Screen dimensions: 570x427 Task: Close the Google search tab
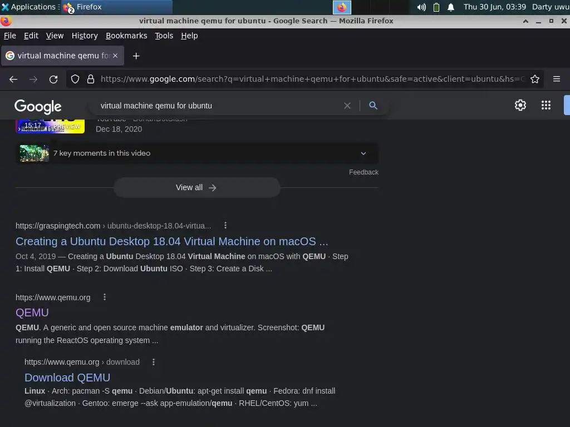click(115, 56)
